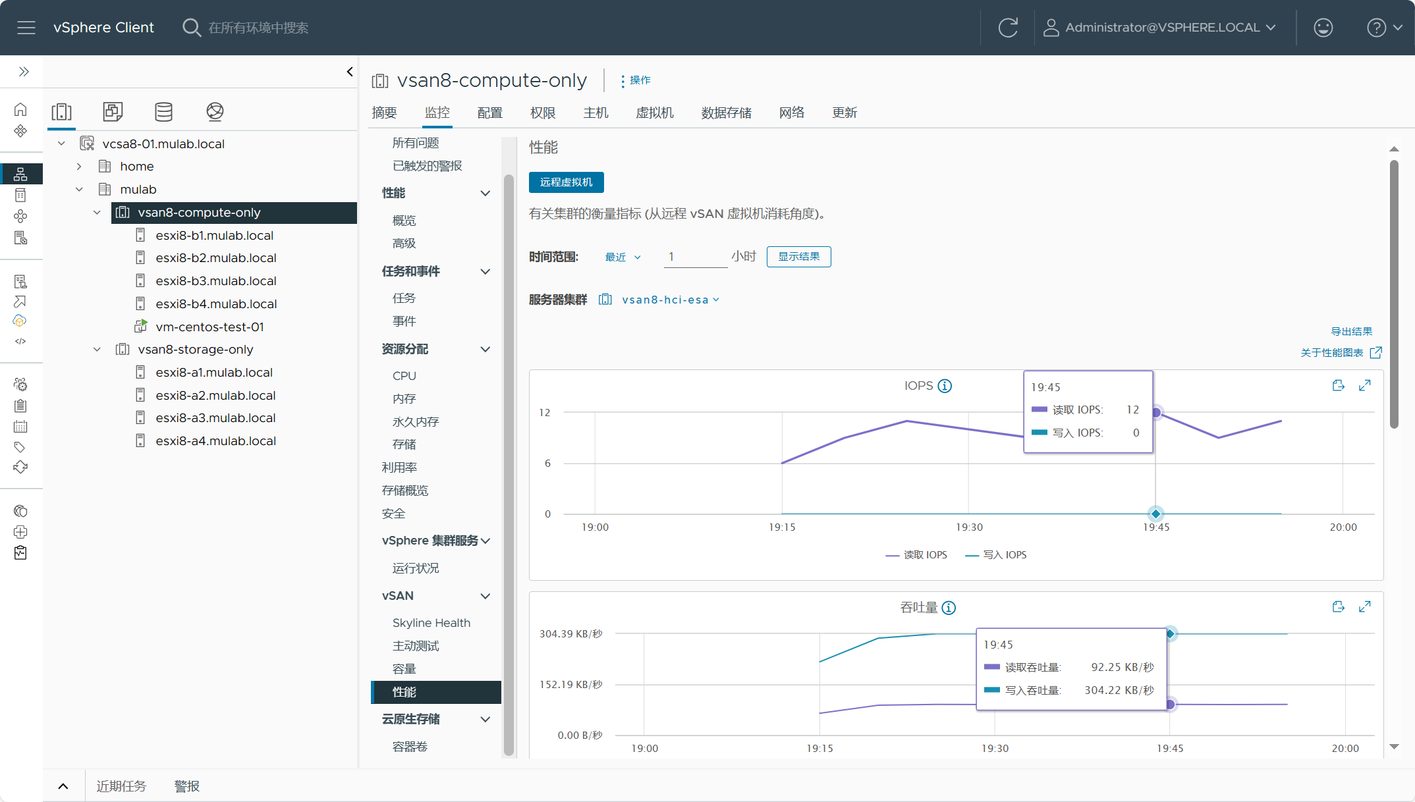Viewport: 1415px width, 802px height.
Task: Open throughput chart info icon
Action: (x=949, y=608)
